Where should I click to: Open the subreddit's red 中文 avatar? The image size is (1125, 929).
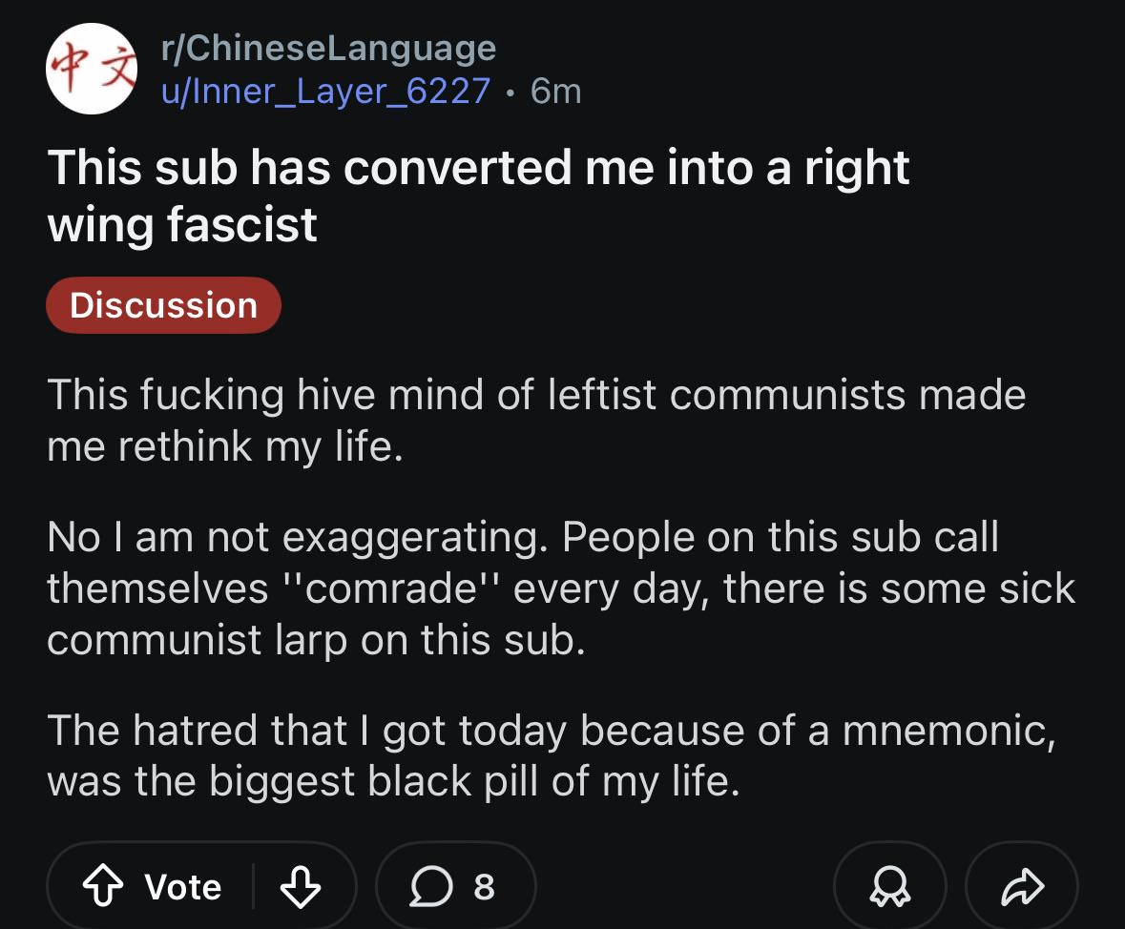coord(93,69)
